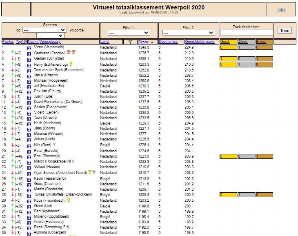
Task: Click the red sort arrow next to Score
Action: click(152, 42)
